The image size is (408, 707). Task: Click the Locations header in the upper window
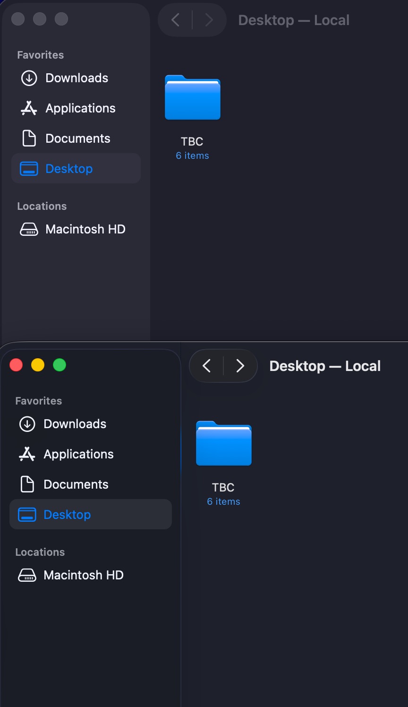42,206
